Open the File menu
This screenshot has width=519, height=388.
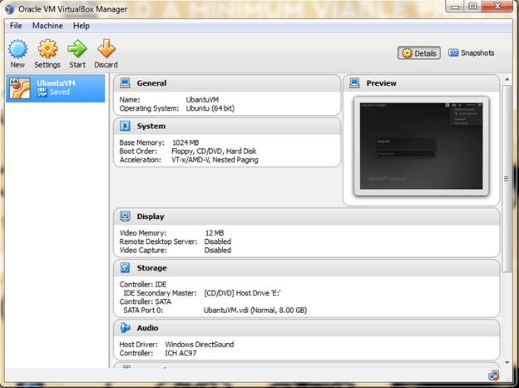tap(16, 26)
